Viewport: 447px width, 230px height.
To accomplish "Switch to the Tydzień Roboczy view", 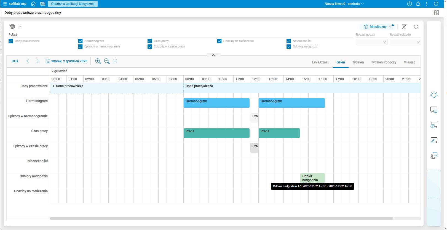I will click(x=384, y=62).
